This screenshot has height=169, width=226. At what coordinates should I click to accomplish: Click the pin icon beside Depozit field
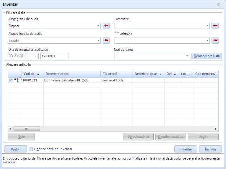coord(106,26)
